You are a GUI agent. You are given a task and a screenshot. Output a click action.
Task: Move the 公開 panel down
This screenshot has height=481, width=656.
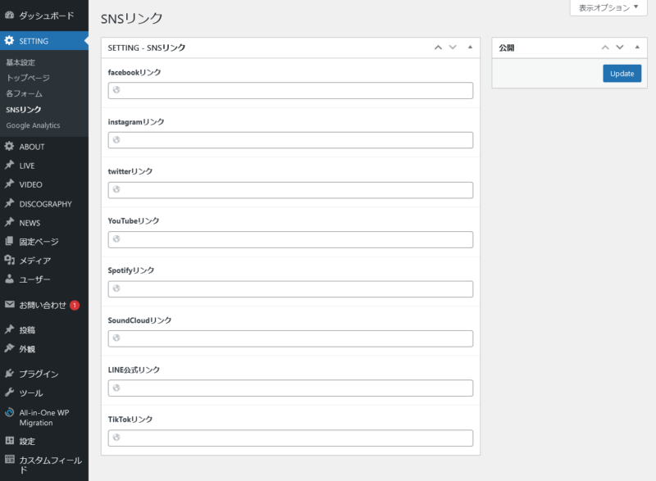pyautogui.click(x=620, y=48)
